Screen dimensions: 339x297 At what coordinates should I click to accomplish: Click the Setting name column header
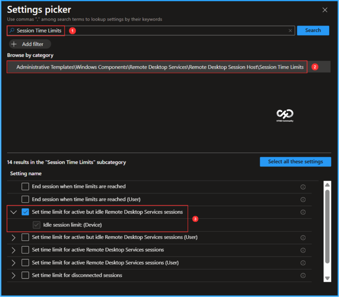26,173
